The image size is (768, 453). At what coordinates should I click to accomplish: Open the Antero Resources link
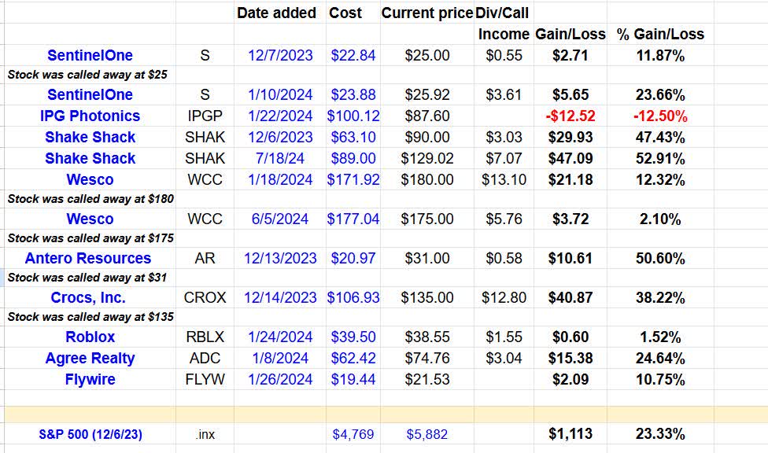[x=88, y=258]
